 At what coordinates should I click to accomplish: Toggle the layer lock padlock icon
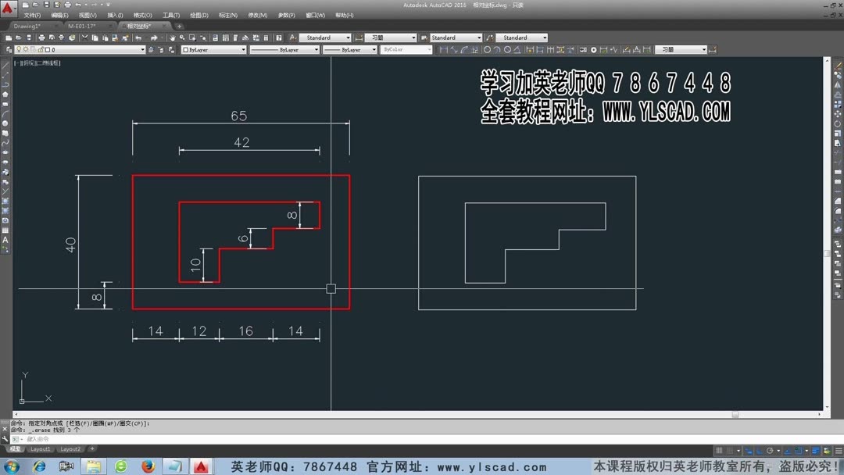coord(39,50)
